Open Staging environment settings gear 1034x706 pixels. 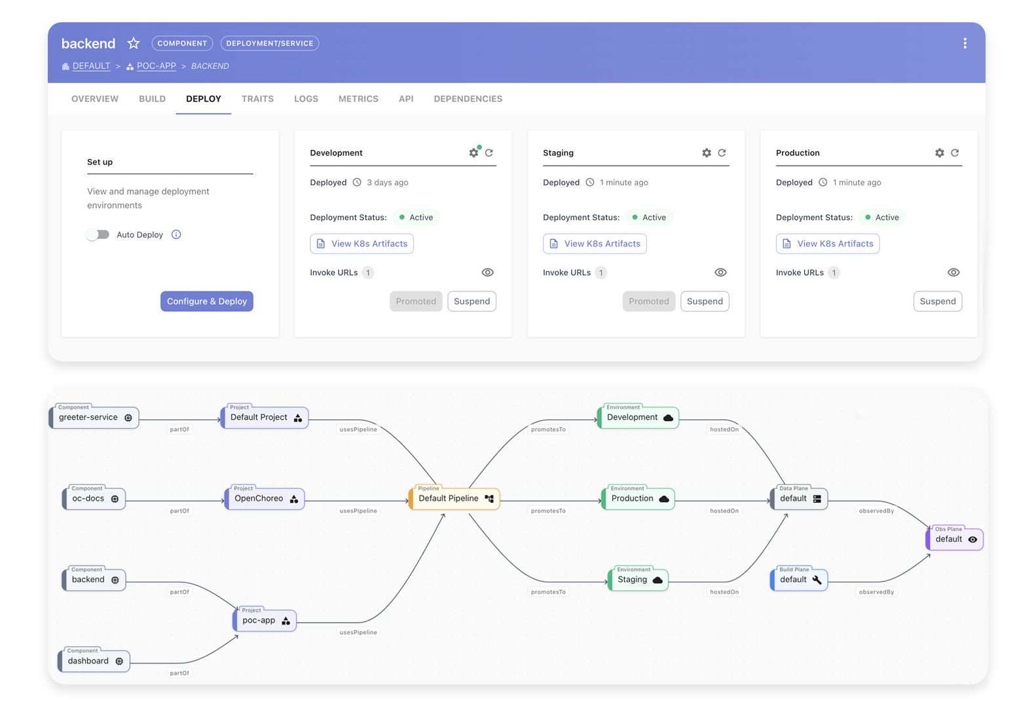706,153
